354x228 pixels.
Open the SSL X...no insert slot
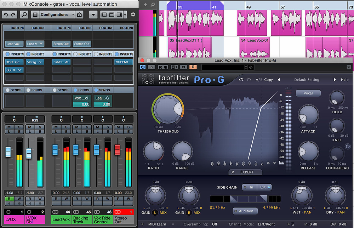click(x=14, y=70)
